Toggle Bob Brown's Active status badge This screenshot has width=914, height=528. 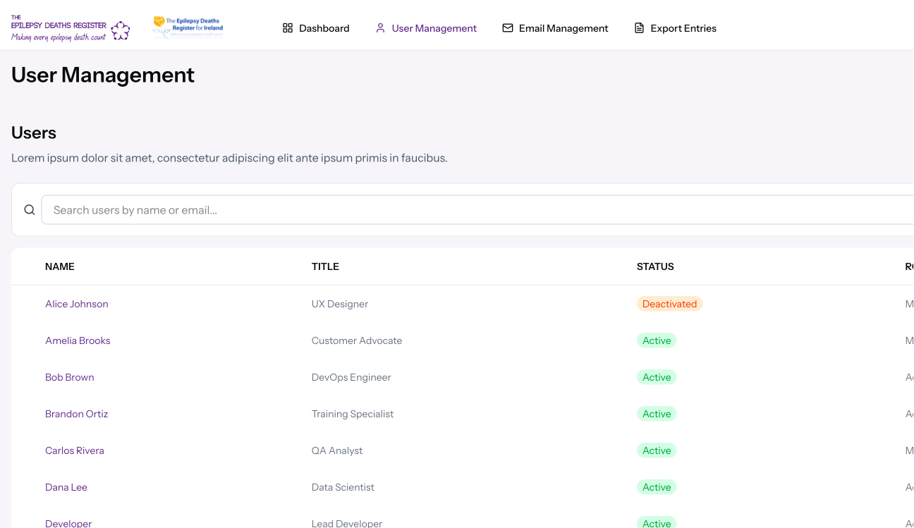[657, 377]
